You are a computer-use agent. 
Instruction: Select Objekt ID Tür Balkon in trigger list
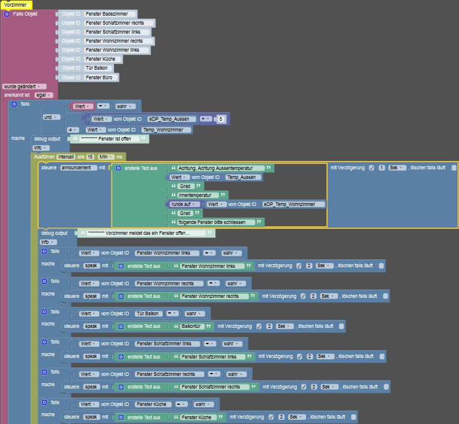click(98, 68)
